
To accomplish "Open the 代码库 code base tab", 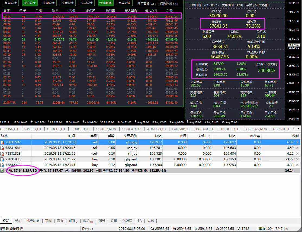I will [127, 221].
